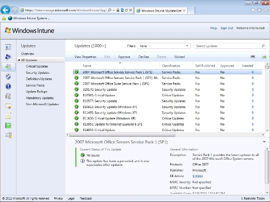This screenshot has width=270, height=202.
Task: Open the Feedback footer link
Action: click(86, 198)
